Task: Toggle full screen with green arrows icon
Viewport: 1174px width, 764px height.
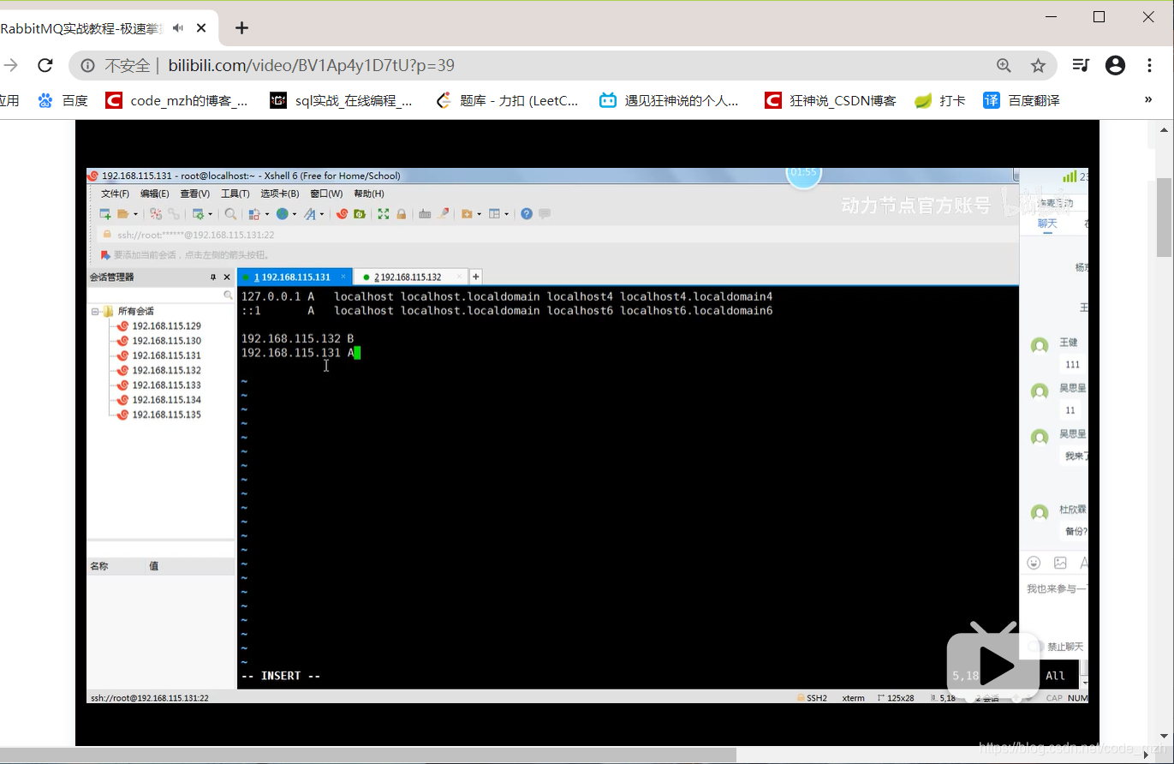Action: 384,214
